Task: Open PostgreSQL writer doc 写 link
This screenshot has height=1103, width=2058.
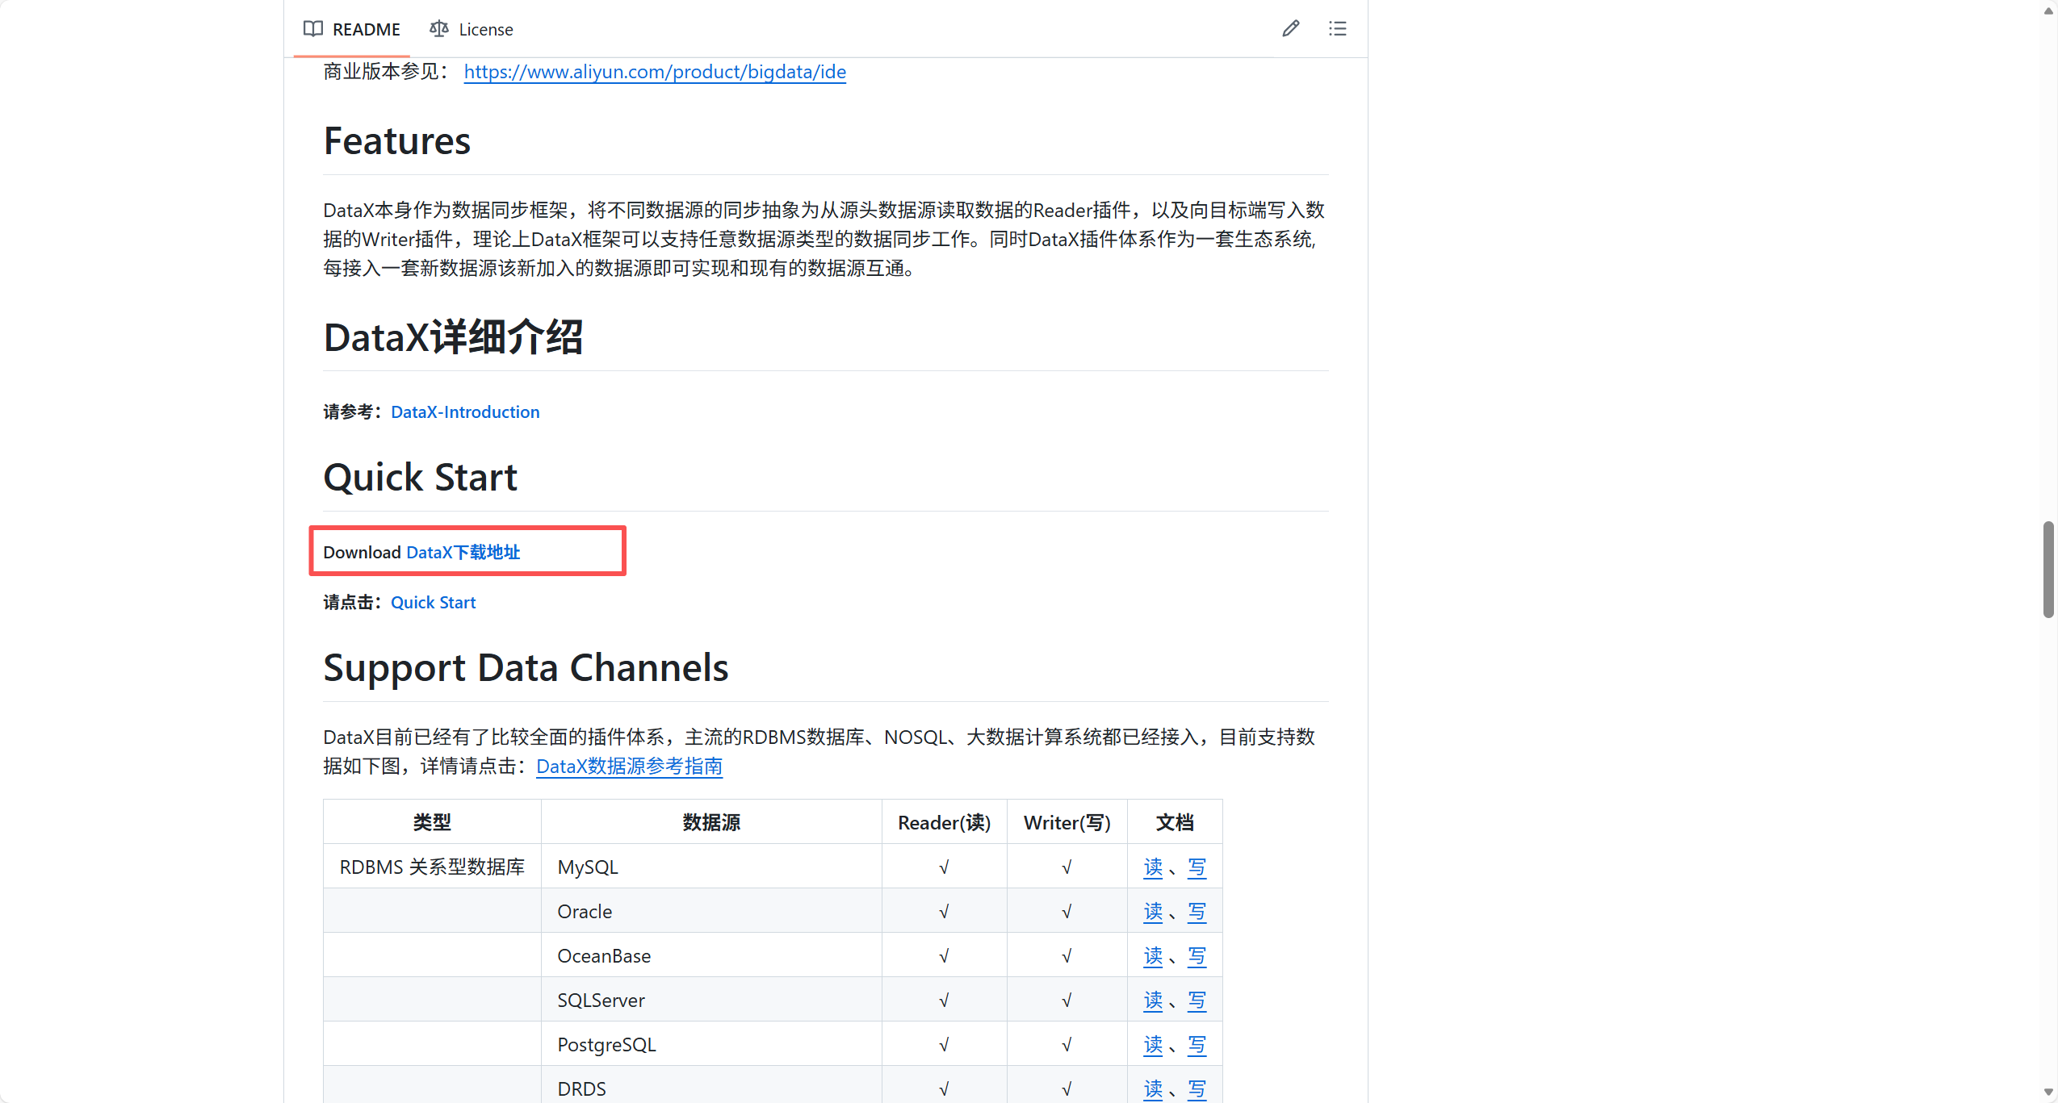Action: 1197,1045
